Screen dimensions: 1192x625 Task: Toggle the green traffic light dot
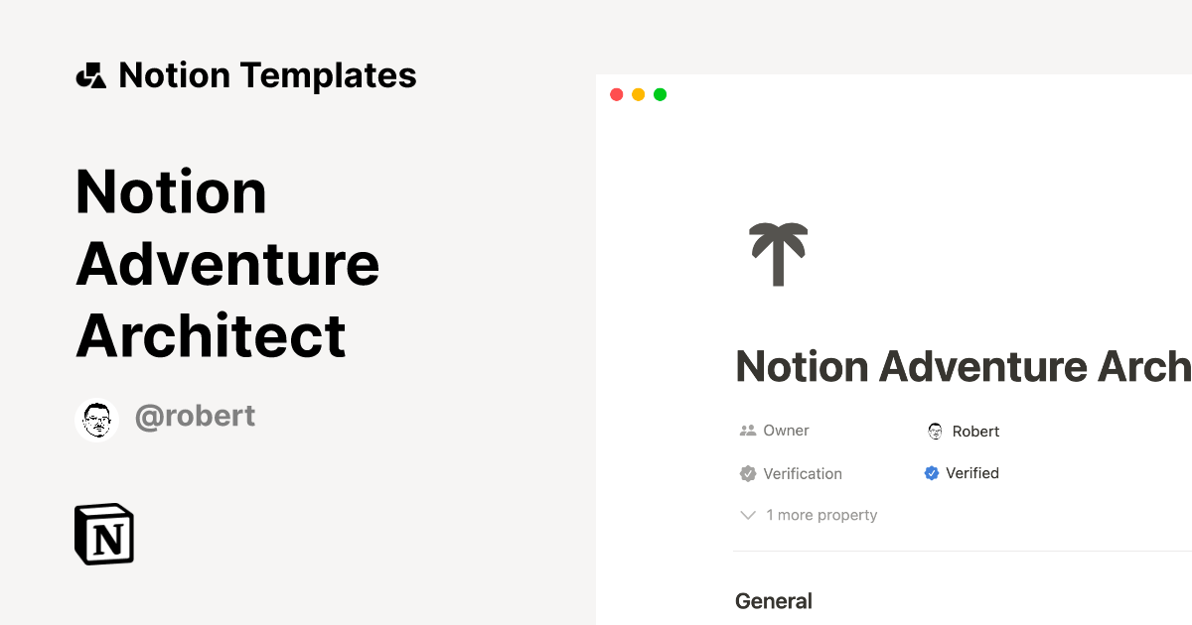[x=660, y=94]
